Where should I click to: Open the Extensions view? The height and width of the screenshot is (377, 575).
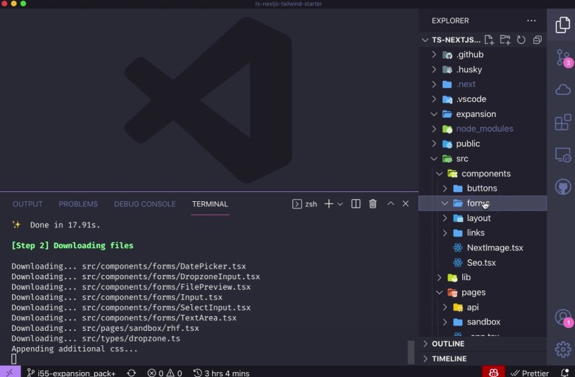pyautogui.click(x=562, y=122)
